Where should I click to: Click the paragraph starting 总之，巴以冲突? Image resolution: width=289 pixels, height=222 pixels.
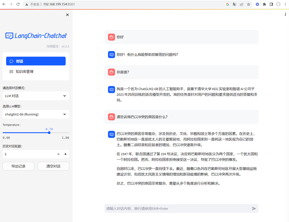pyautogui.click(x=169, y=183)
